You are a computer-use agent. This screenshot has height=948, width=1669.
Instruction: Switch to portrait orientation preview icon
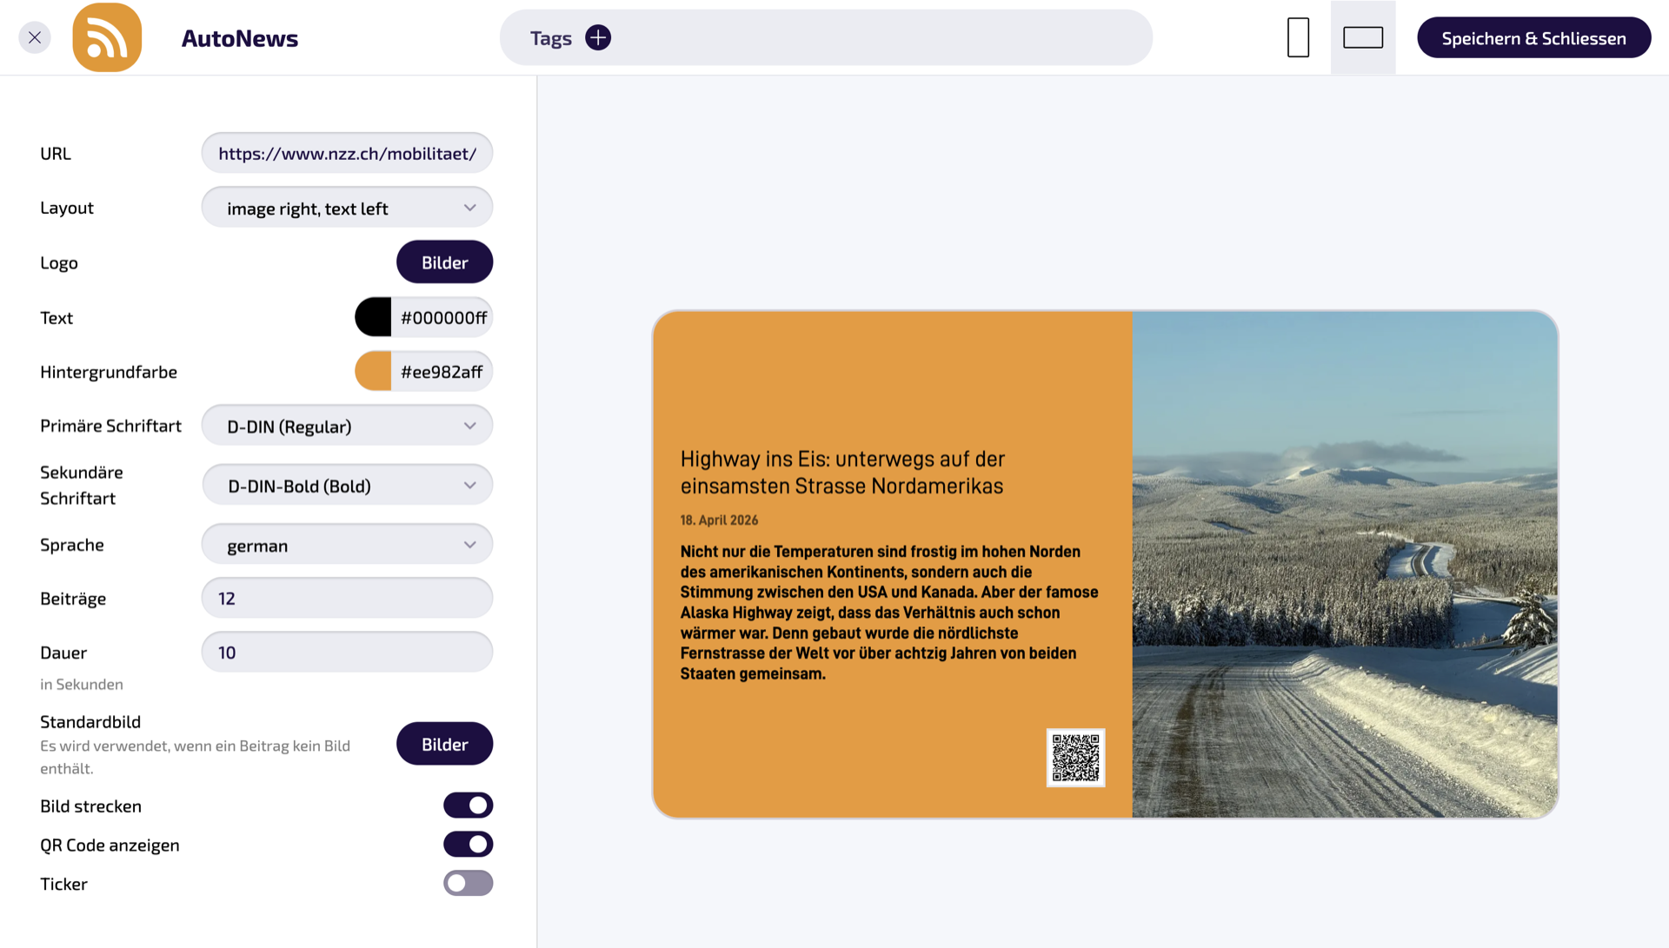click(1298, 37)
